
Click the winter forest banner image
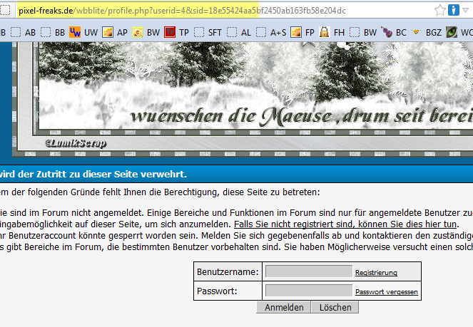click(x=243, y=99)
